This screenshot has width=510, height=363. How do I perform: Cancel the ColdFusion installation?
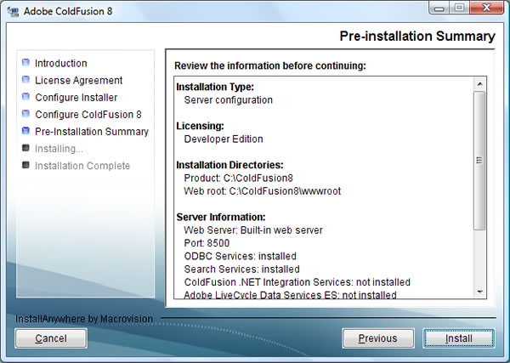tap(51, 338)
